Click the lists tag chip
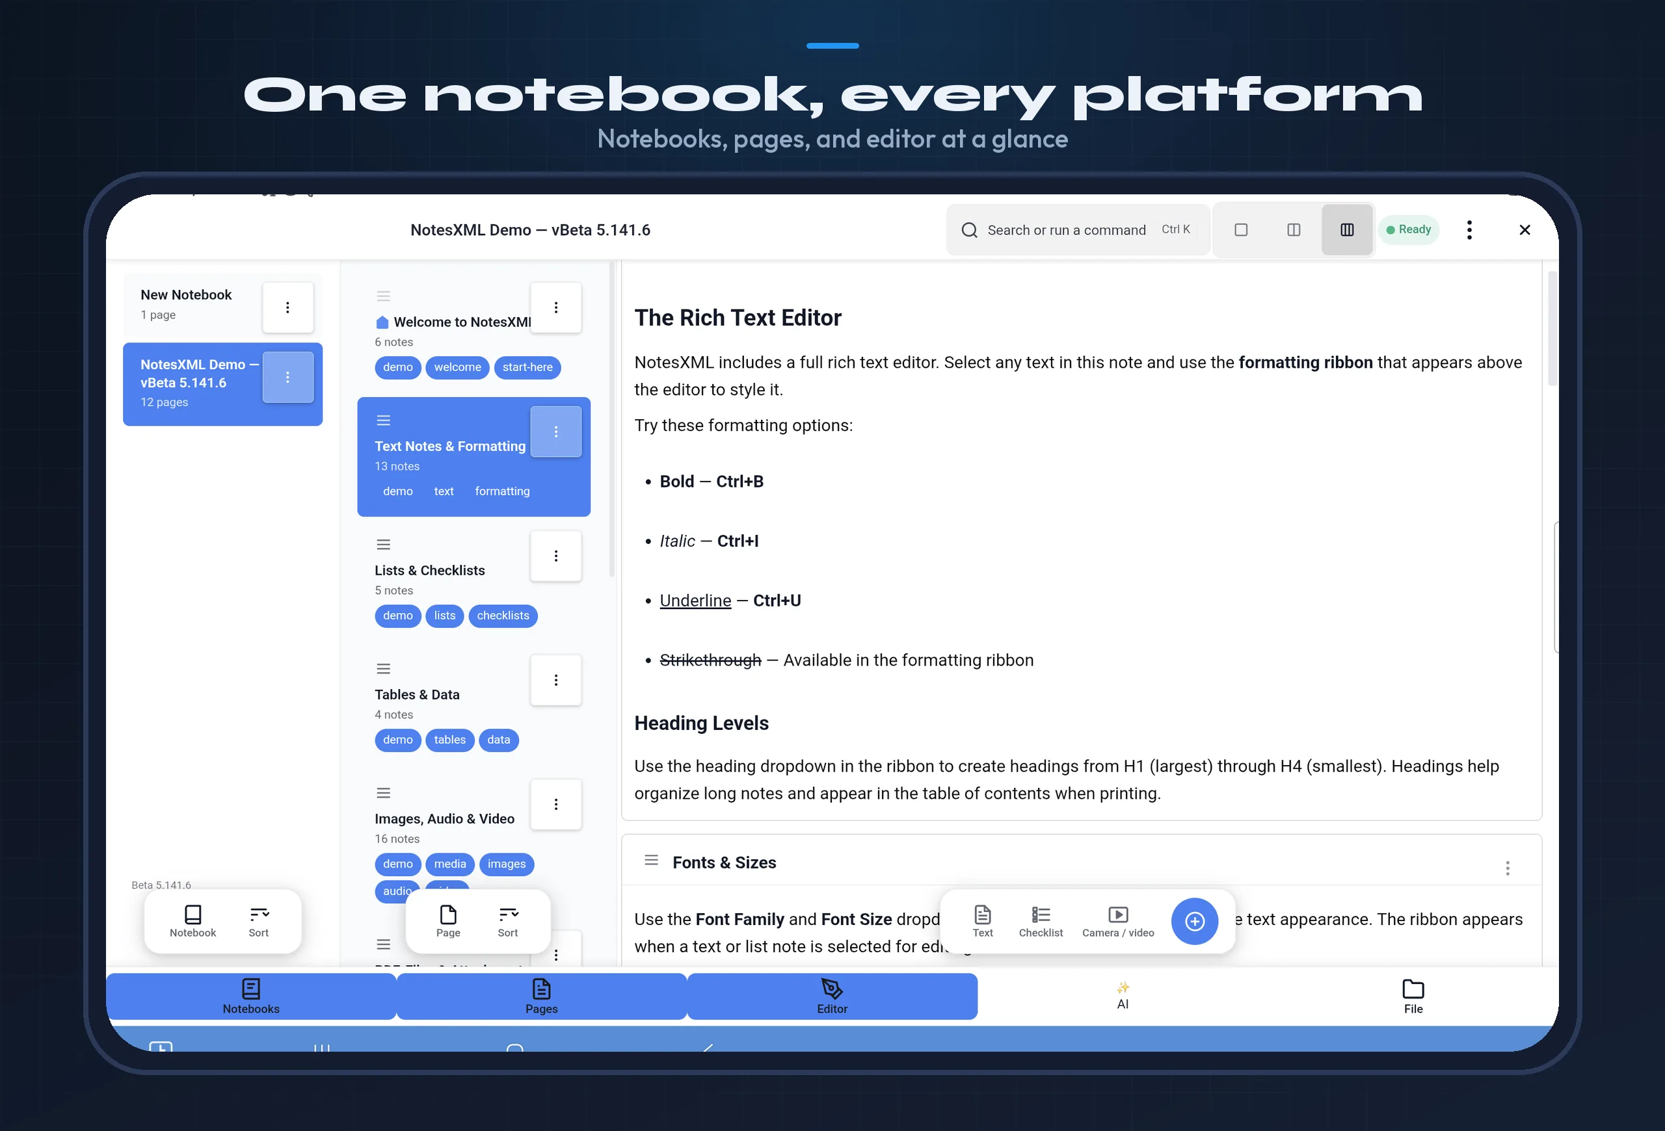Viewport: 1665px width, 1131px height. [x=444, y=616]
